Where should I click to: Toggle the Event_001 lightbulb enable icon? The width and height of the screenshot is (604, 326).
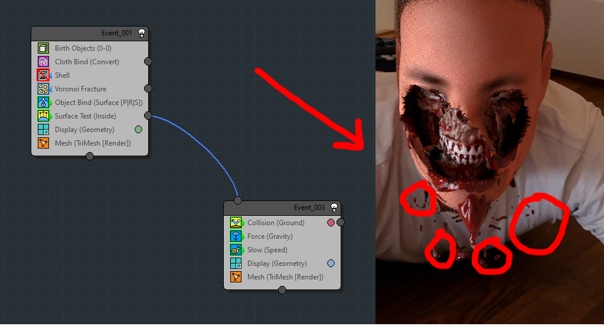point(141,33)
